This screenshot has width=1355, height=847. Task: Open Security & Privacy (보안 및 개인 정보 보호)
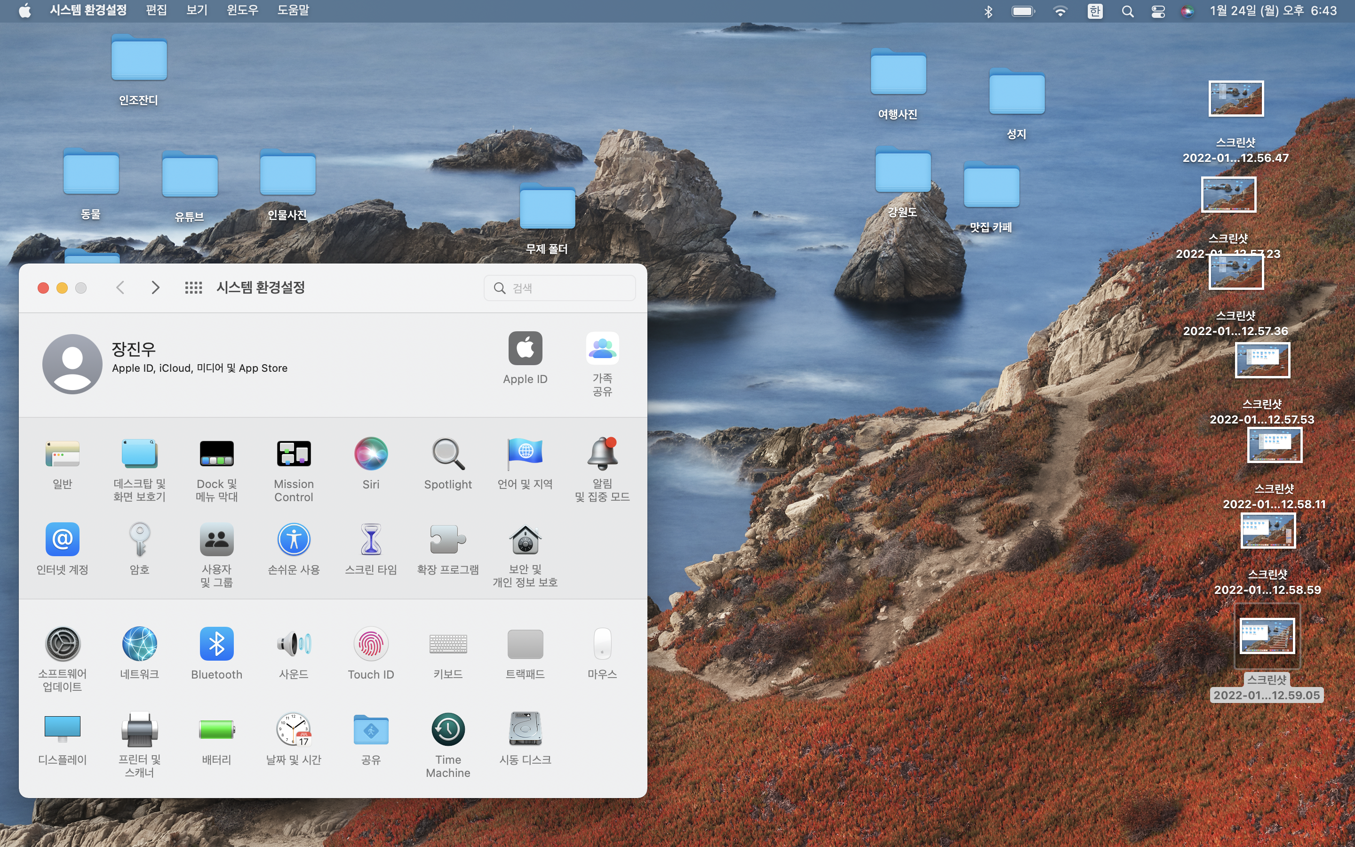[x=525, y=539]
